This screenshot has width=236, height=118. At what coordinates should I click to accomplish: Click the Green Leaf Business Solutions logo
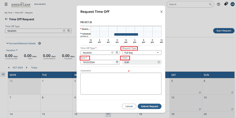click(x=21, y=5)
